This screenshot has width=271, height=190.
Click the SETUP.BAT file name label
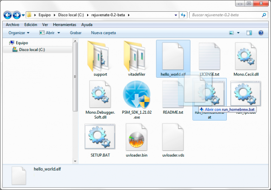[x=100, y=155]
